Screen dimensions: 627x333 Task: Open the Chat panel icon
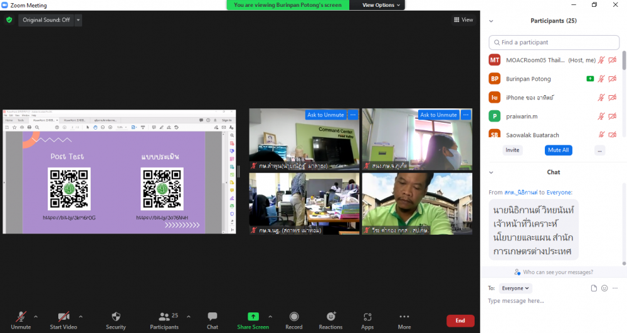pyautogui.click(x=213, y=320)
